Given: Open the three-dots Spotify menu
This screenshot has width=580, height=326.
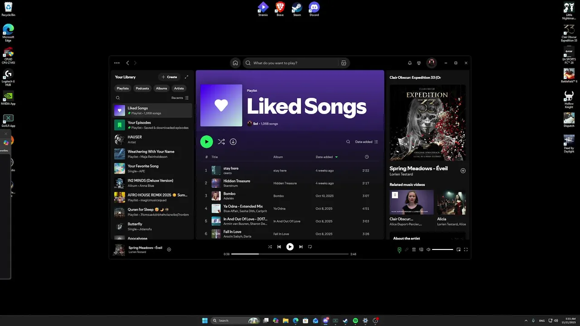Looking at the screenshot, I should (x=117, y=63).
